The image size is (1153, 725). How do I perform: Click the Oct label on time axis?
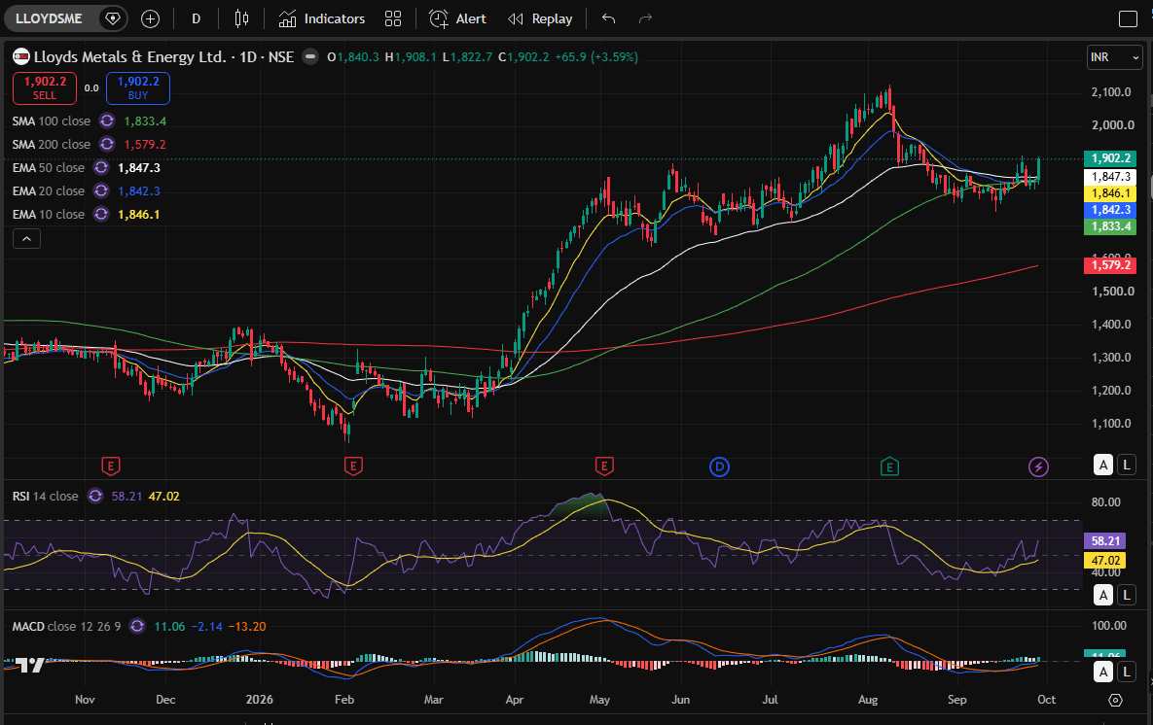pos(1046,700)
